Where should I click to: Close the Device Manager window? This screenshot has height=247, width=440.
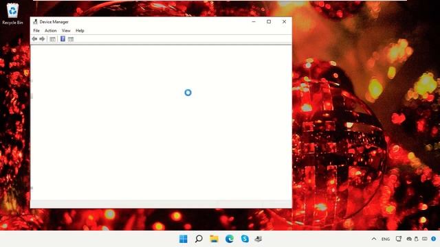[x=284, y=21]
